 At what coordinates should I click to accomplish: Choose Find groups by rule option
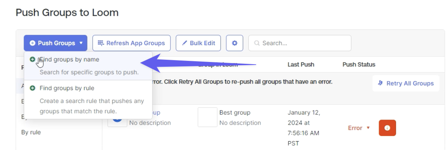tap(67, 88)
